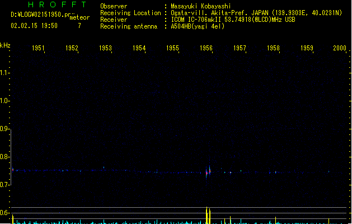Screen dimensions: 352x224
Task: Click the 1957 time axis marker
Action: pyautogui.click(x=240, y=48)
